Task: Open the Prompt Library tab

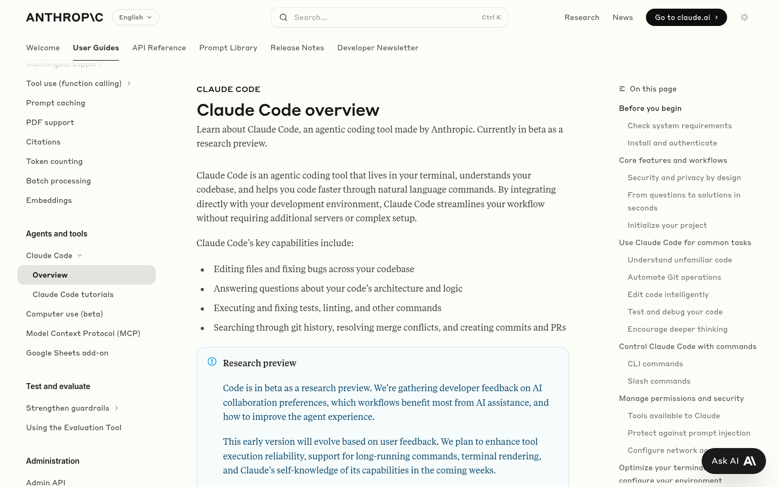Action: (x=228, y=48)
